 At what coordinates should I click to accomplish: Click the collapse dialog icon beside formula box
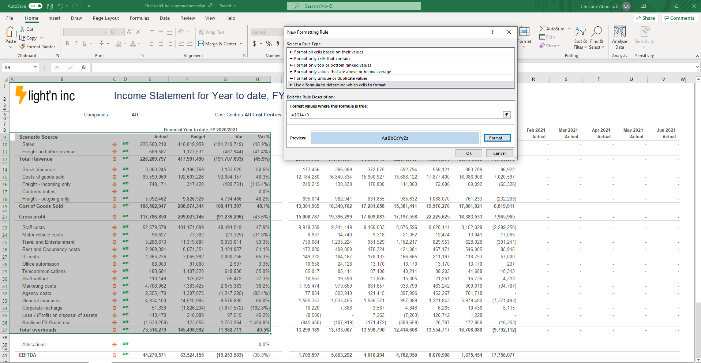click(x=507, y=115)
